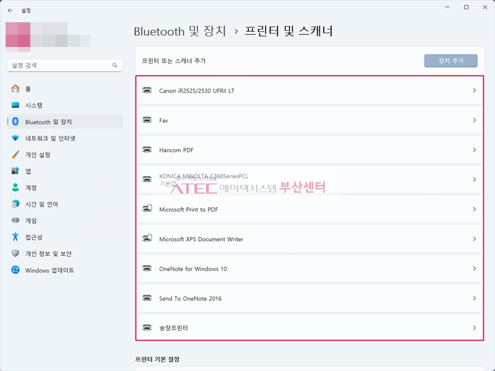This screenshot has height=371, width=495.
Task: Select Send To OneNote 2016 name
Action: pyautogui.click(x=191, y=299)
